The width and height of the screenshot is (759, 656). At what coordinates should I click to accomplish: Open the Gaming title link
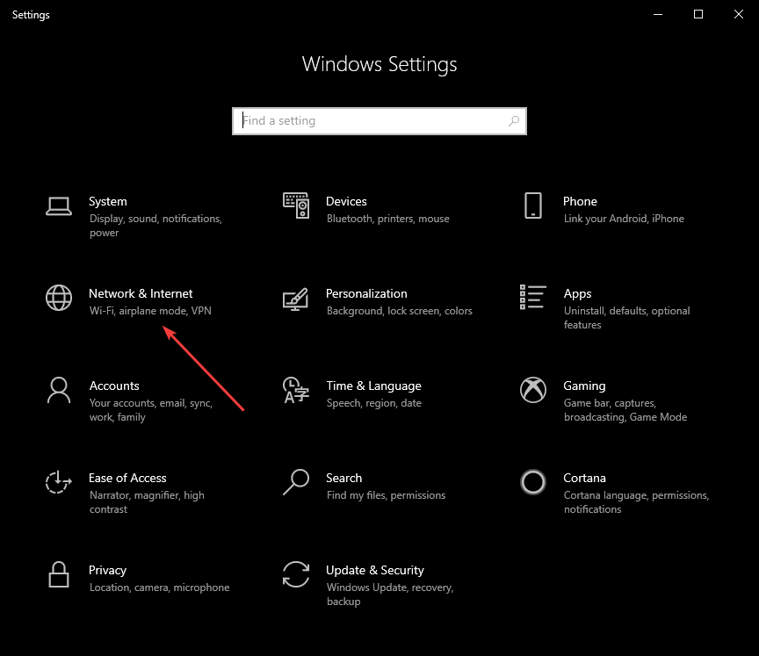[x=584, y=386]
